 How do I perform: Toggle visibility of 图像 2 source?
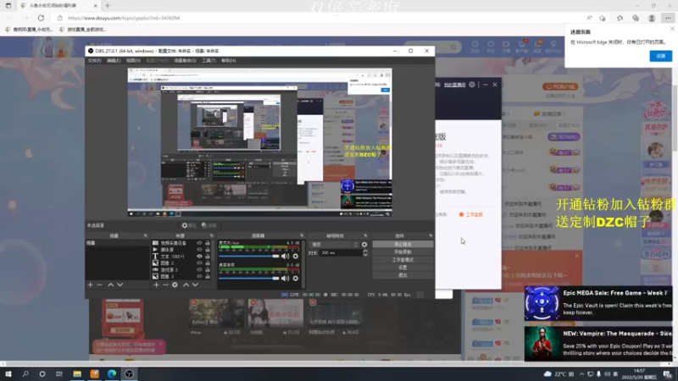pyautogui.click(x=199, y=263)
